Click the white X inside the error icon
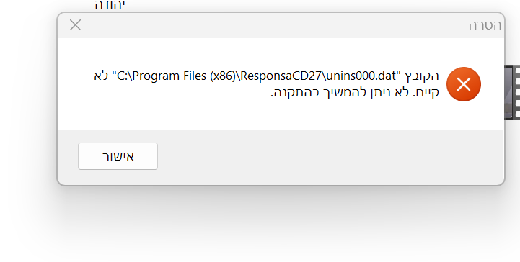 tap(464, 84)
